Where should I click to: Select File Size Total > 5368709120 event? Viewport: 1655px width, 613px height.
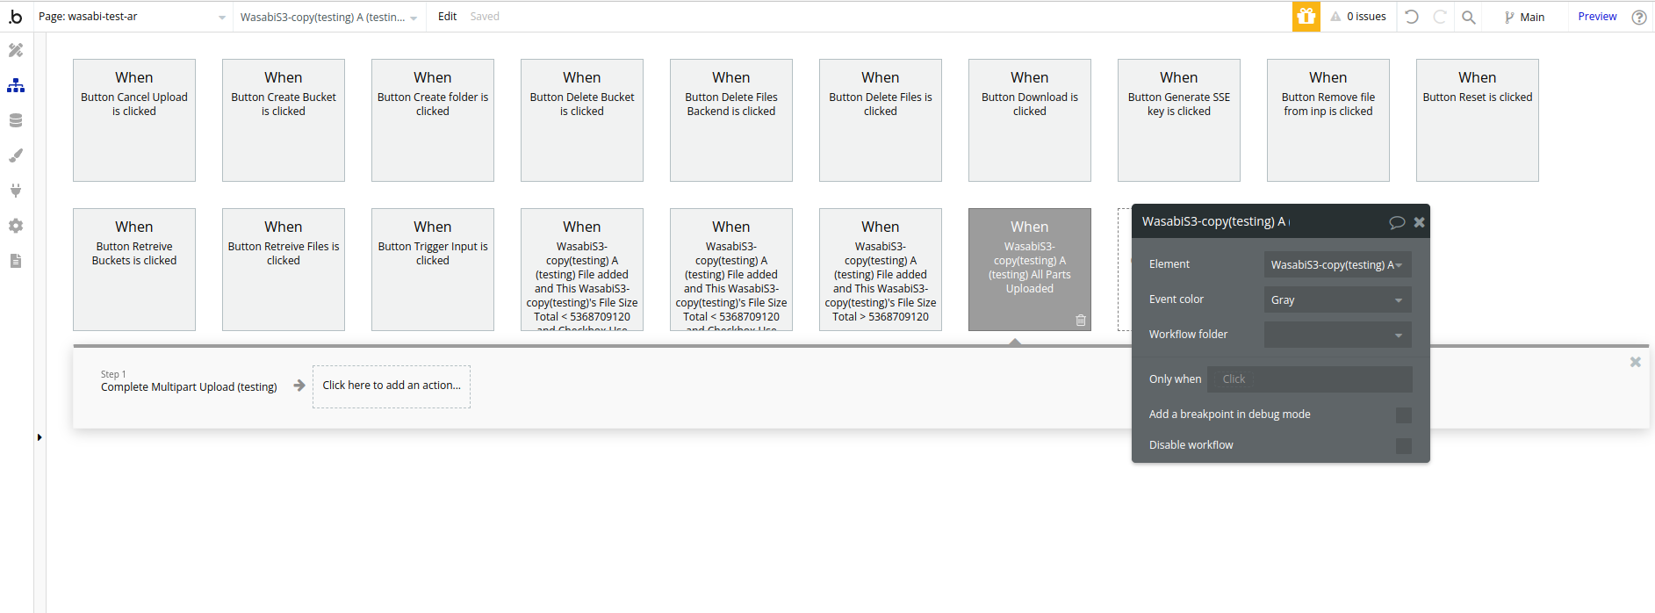click(881, 270)
